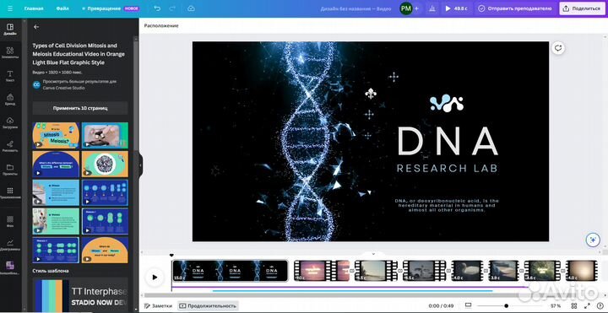Viewport: 608px width, 313px height.
Task: Select the orange cell circle template page
Action: click(105, 164)
